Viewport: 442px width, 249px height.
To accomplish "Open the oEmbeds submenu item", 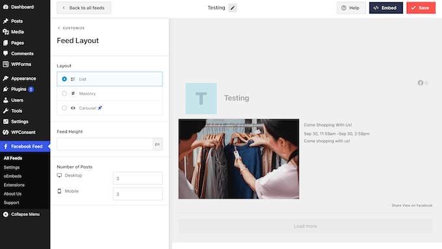I will coord(12,176).
